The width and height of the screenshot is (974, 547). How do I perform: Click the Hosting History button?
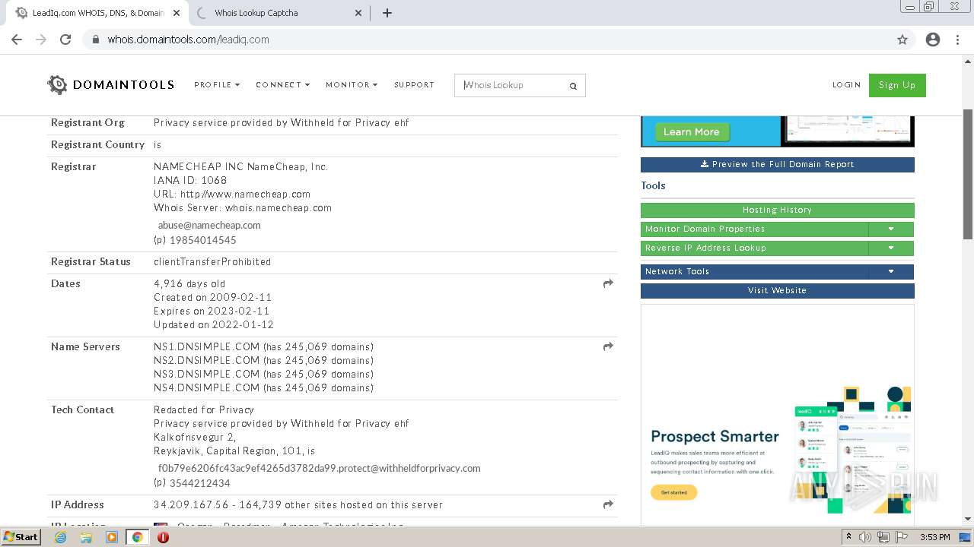(x=777, y=210)
